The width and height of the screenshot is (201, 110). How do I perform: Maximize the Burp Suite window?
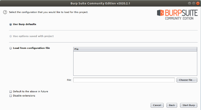pos(194,3)
